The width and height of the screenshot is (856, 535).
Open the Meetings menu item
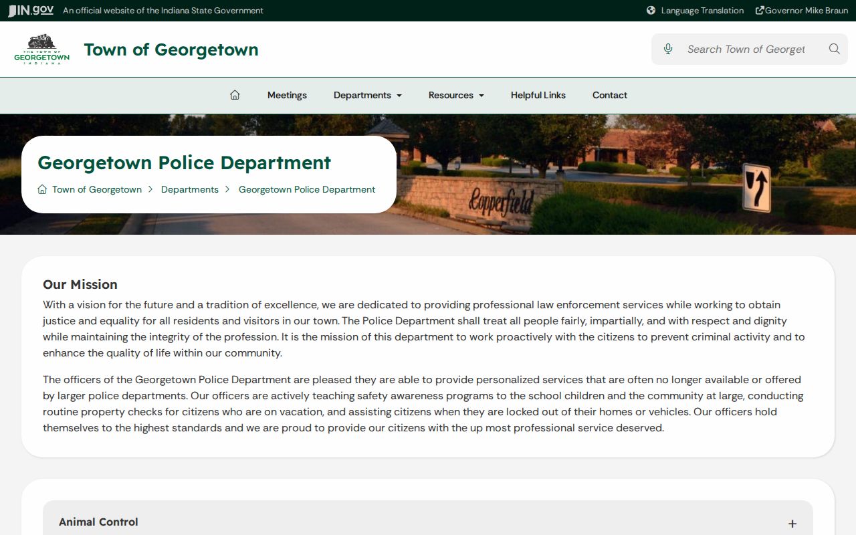[x=287, y=95]
